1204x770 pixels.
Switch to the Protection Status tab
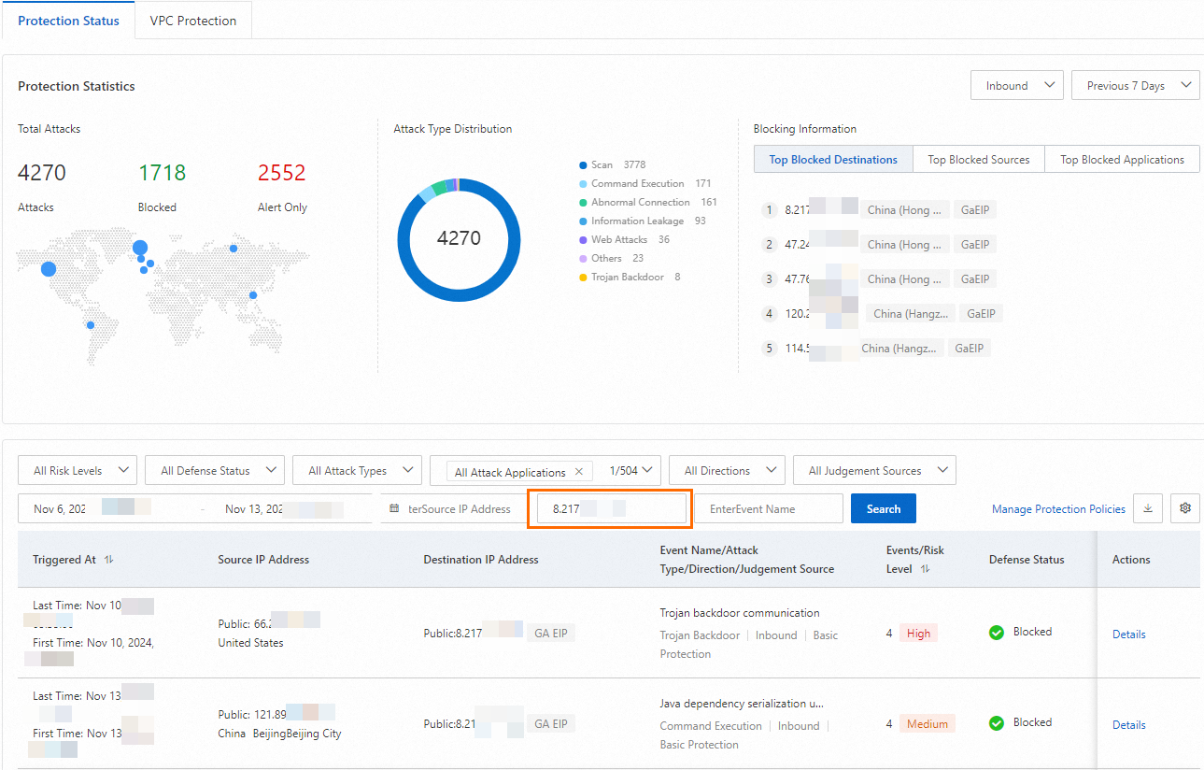click(69, 21)
